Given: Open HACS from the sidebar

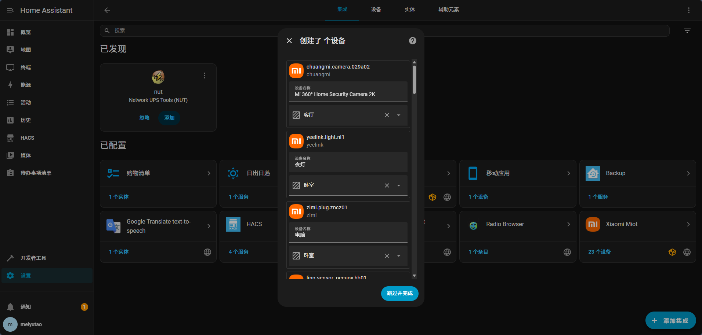Looking at the screenshot, I should pyautogui.click(x=27, y=138).
